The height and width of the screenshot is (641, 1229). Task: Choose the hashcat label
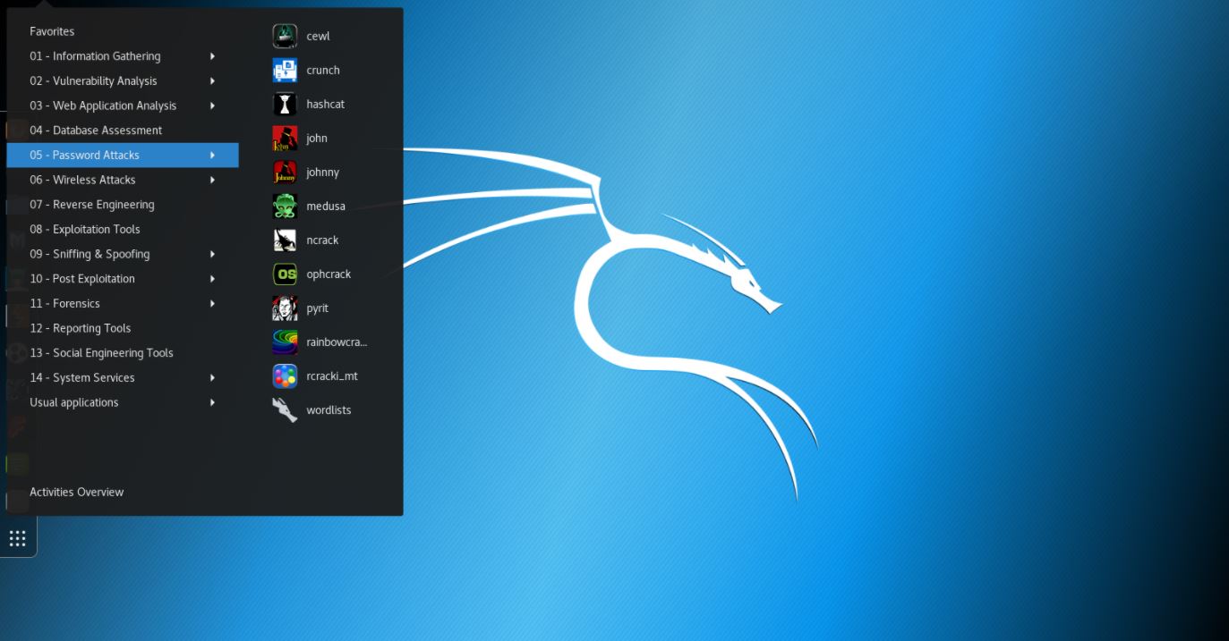click(325, 105)
